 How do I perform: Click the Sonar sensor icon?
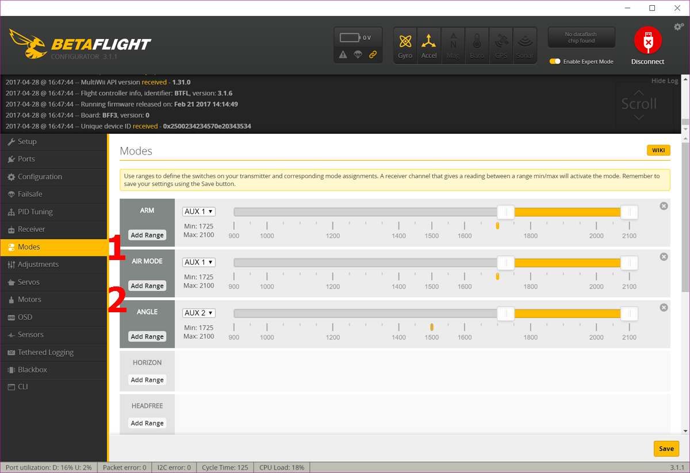pyautogui.click(x=524, y=44)
